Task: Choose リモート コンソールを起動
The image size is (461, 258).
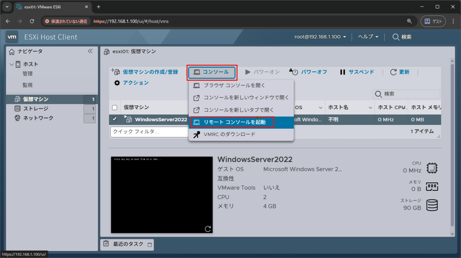Action: pos(241,122)
